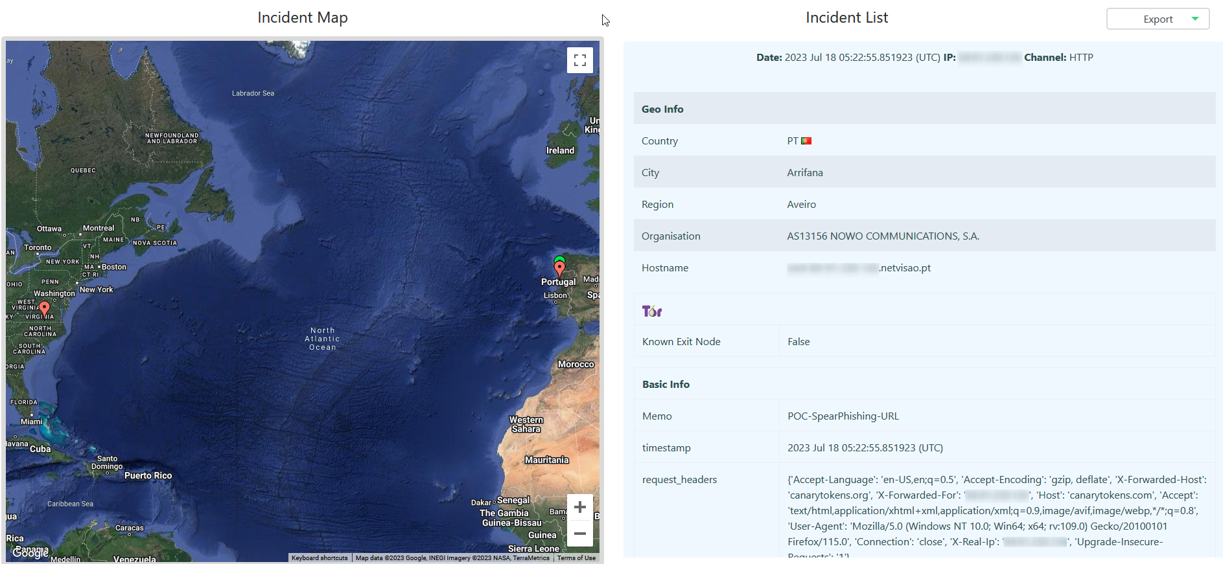Viewport: 1223px width, 564px height.
Task: Click the Incident List heading
Action: pos(846,17)
